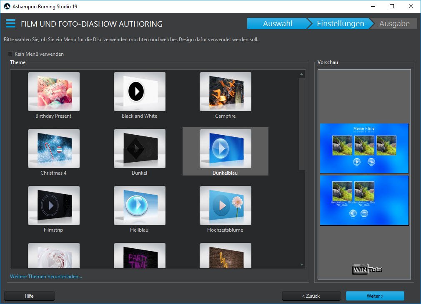The height and width of the screenshot is (304, 421).
Task: Choose the Black and White theme
Action: click(139, 91)
